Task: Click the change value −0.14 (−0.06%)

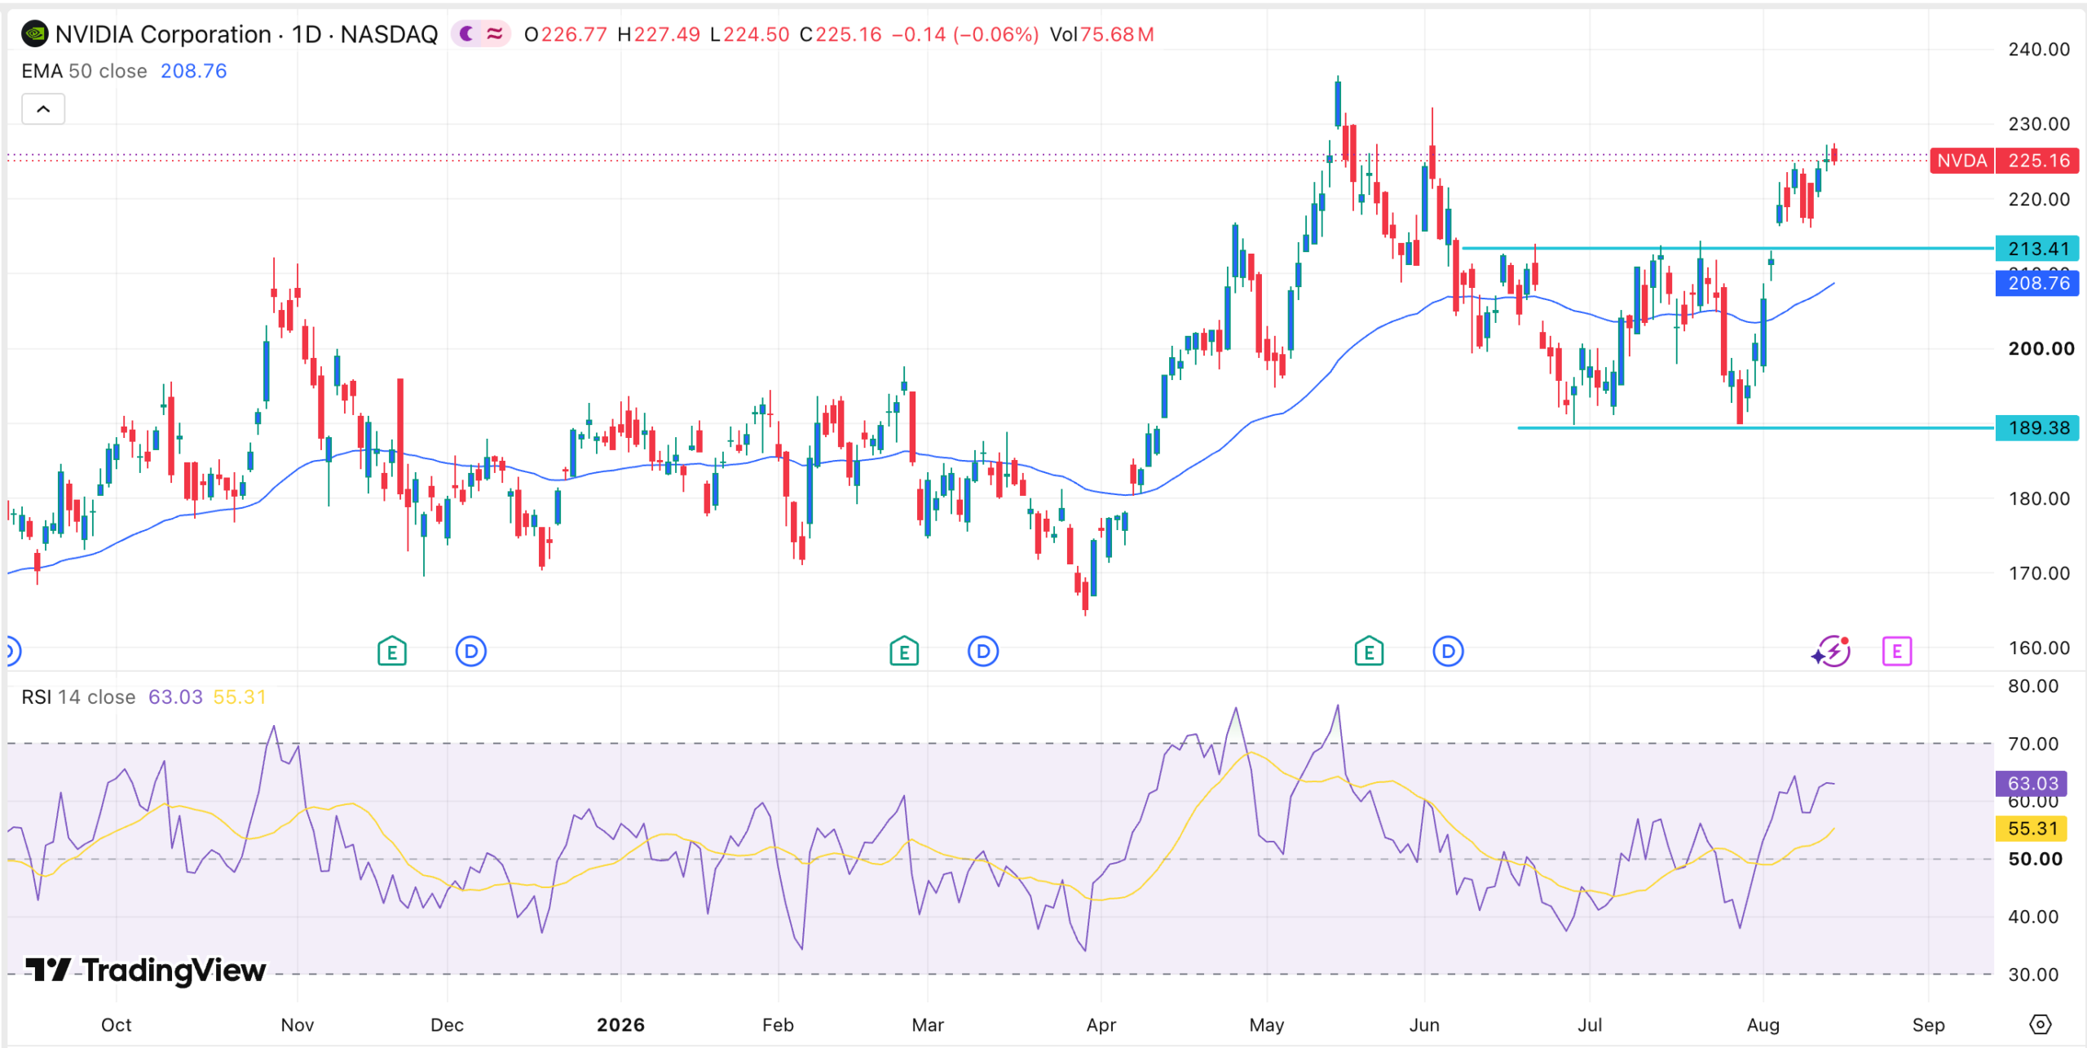Action: [965, 34]
